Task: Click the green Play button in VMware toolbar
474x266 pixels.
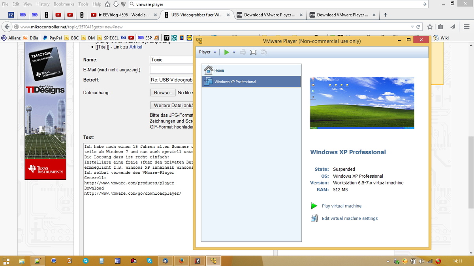Action: [226, 52]
